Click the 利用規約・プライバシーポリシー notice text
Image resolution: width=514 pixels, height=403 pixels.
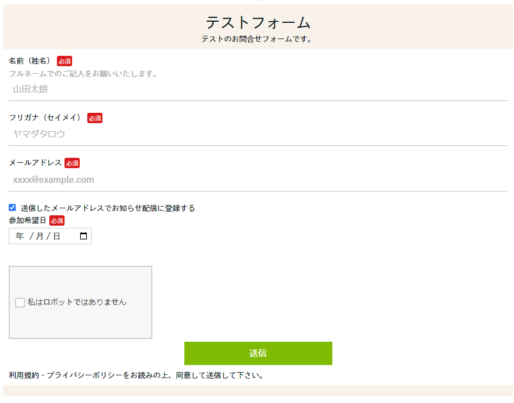(x=137, y=375)
